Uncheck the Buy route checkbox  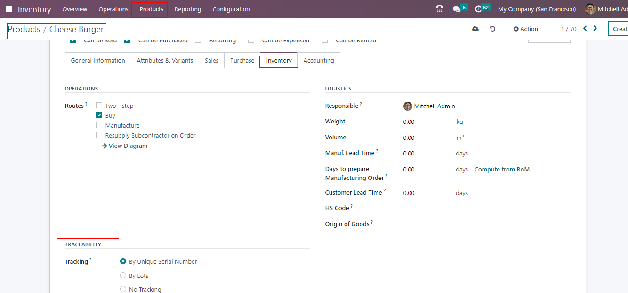tap(99, 115)
